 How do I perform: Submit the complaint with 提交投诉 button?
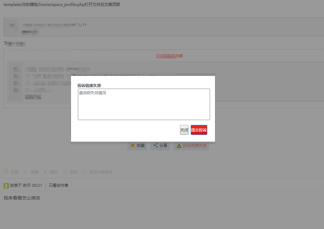(199, 130)
